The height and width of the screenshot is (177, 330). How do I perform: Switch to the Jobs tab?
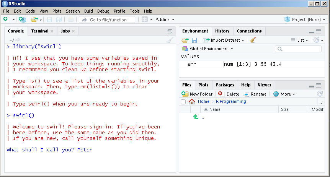pyautogui.click(x=65, y=31)
